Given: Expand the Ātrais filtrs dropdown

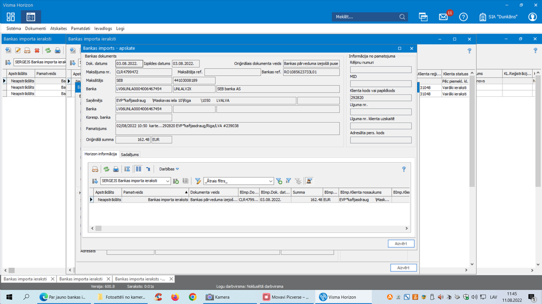Looking at the screenshot, I should pos(270,181).
